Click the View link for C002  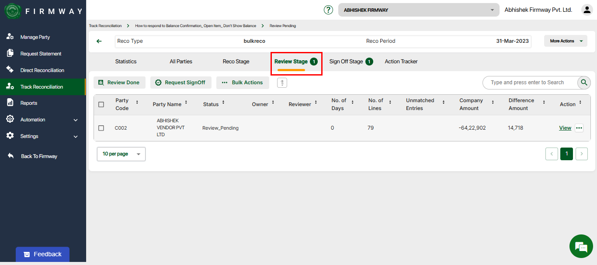tap(565, 128)
